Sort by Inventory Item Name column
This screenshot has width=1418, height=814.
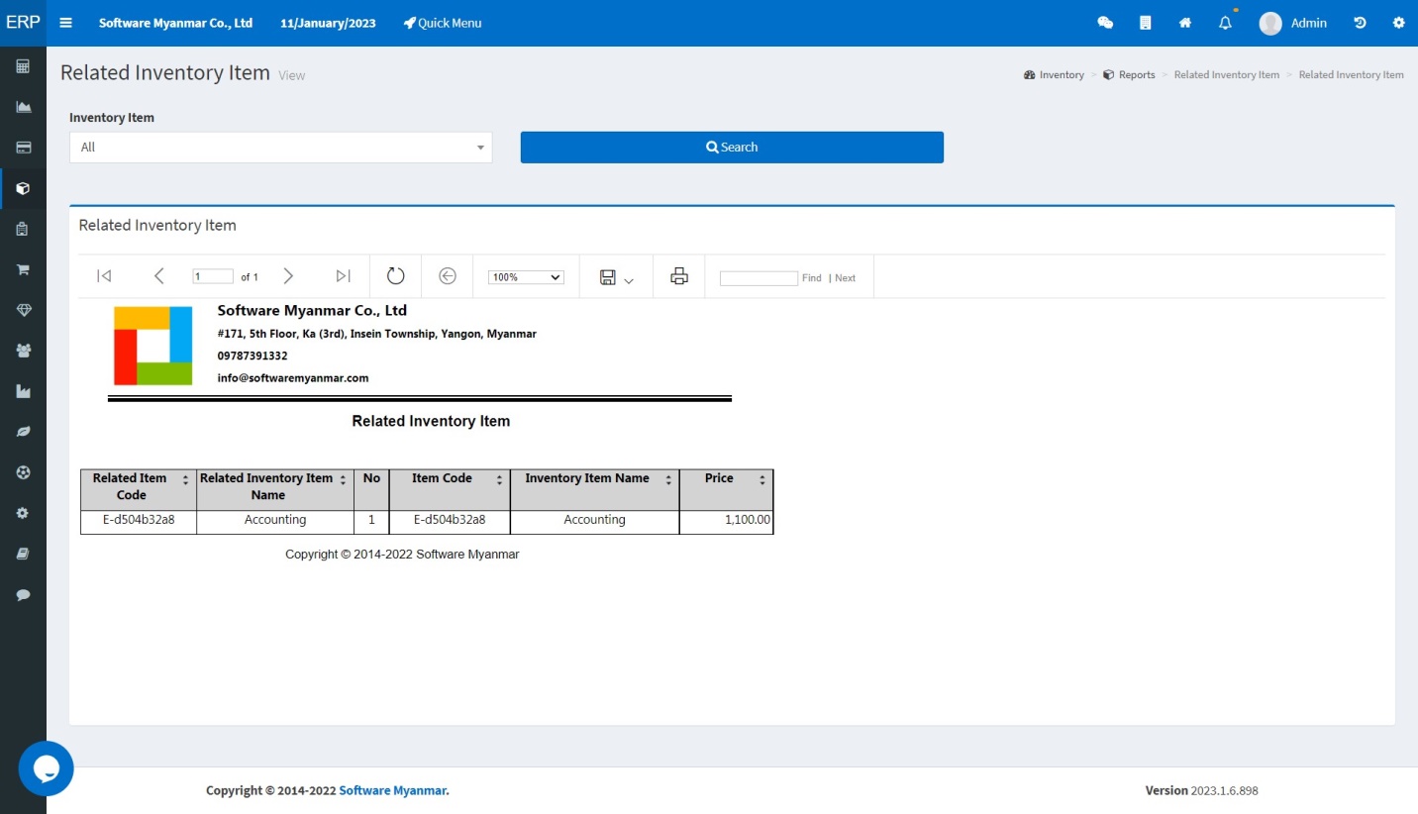click(668, 479)
